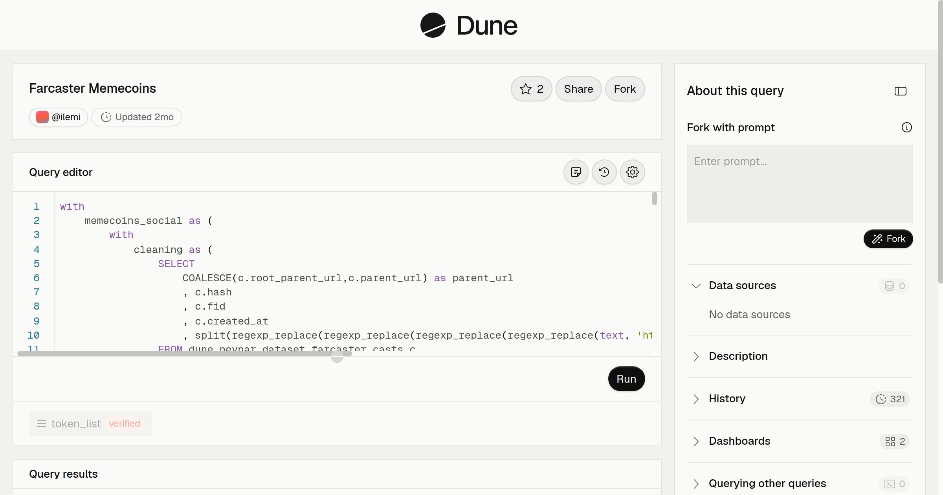Expand the History section
The width and height of the screenshot is (943, 495).
click(x=696, y=399)
